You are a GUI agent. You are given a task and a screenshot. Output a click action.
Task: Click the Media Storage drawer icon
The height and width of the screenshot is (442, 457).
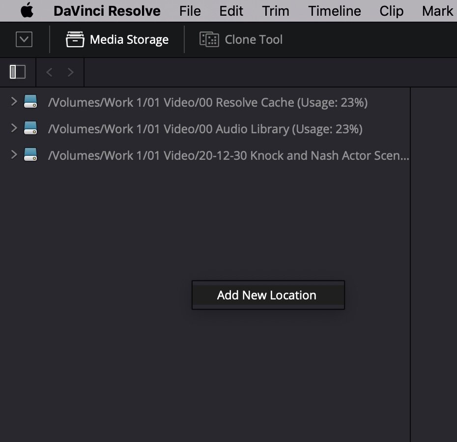pos(75,39)
